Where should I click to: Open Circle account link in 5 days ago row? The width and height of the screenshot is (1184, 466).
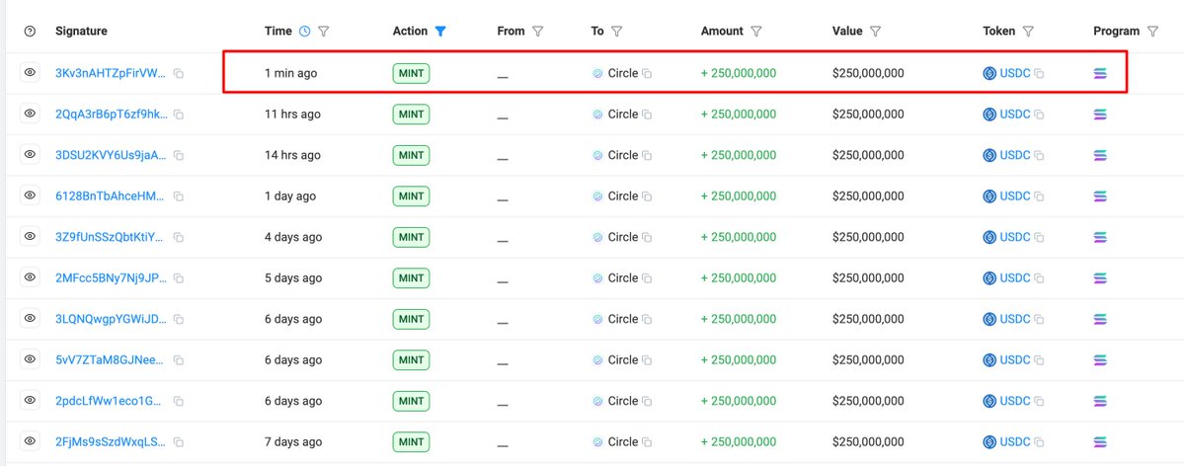(623, 278)
